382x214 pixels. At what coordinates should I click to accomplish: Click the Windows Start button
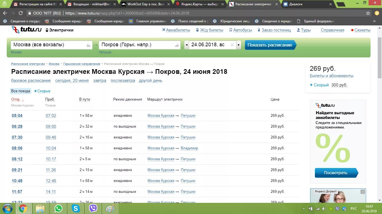7,208
